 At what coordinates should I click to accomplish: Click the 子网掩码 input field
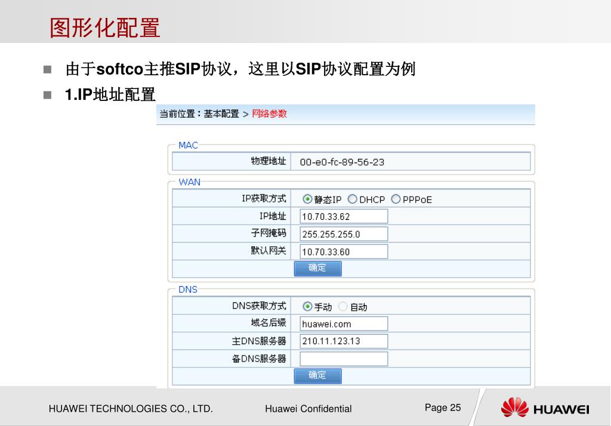click(344, 234)
